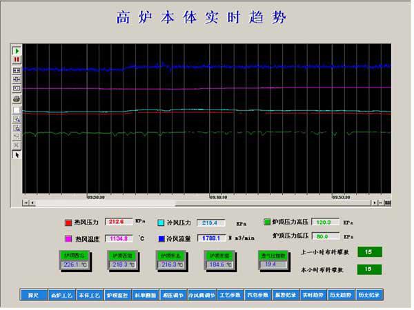The image size is (414, 310).
Task: Select the arrow pointer tool in the chart toolbar
Action: point(17,155)
